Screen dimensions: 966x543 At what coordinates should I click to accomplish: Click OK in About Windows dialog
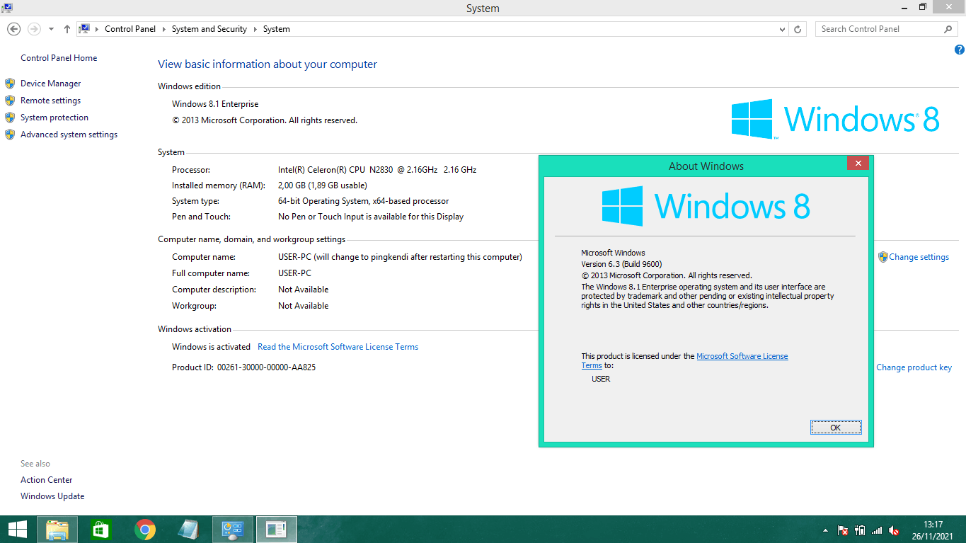(836, 428)
